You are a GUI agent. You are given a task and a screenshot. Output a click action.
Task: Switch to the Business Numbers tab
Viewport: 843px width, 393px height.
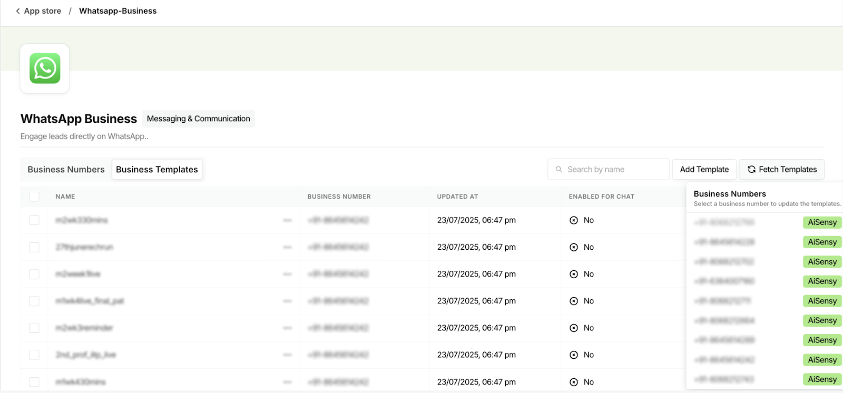66,170
